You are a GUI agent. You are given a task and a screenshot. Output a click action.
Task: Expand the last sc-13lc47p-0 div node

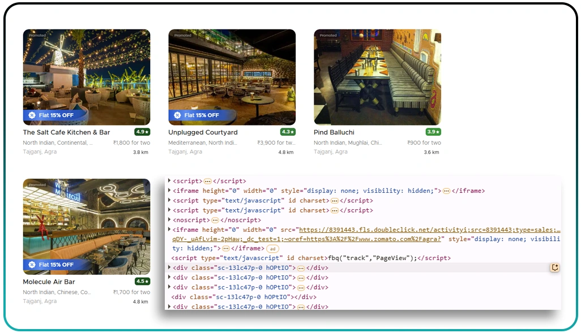click(169, 306)
